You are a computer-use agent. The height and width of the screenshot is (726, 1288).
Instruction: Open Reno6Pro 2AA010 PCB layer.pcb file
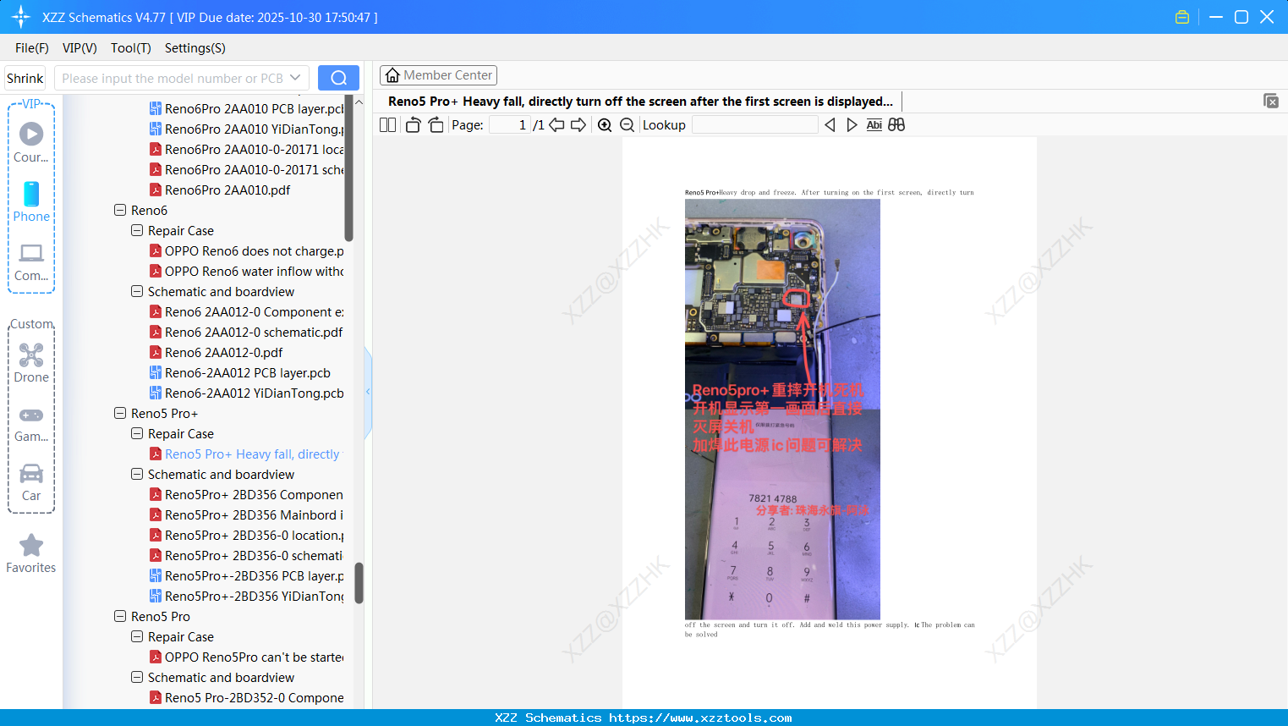click(x=247, y=108)
